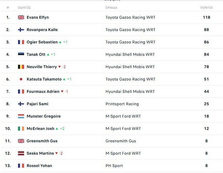Click Finland flag next to Rovanpera Kalle

tap(21, 30)
